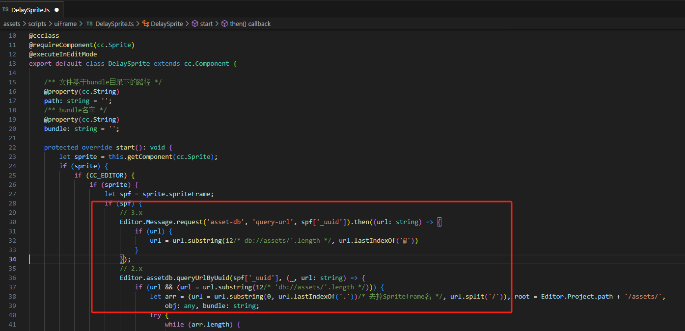
Task: Click DelaySprite class name in export line
Action: pyautogui.click(x=129, y=63)
